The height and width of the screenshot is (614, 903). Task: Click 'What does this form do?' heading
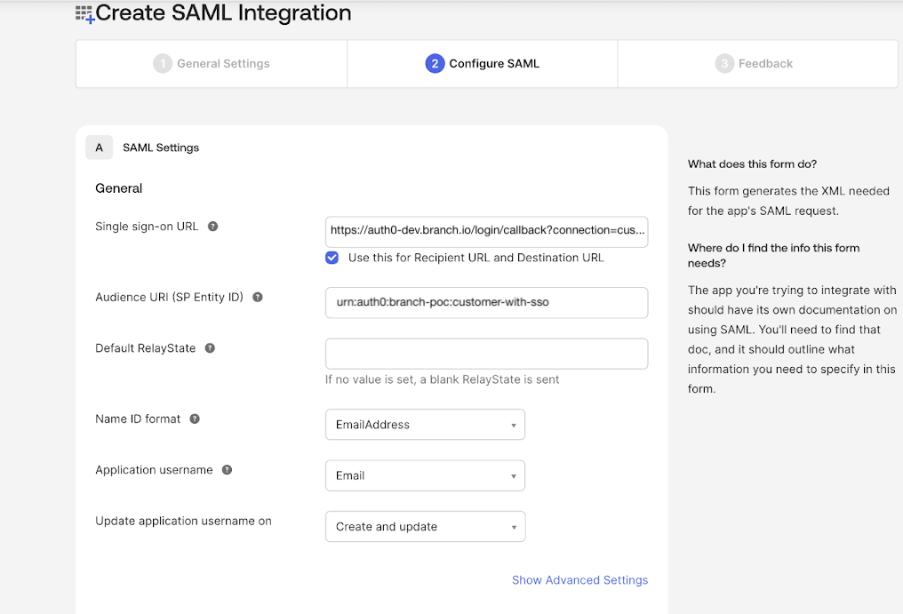click(x=752, y=164)
